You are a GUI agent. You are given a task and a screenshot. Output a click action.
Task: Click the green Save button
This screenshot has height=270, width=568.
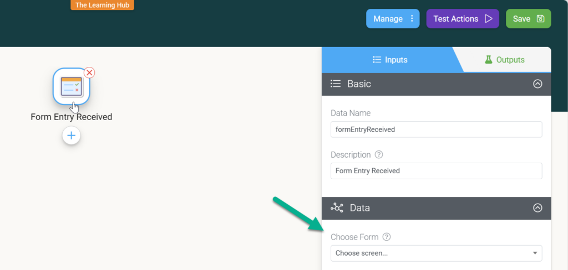(x=528, y=19)
